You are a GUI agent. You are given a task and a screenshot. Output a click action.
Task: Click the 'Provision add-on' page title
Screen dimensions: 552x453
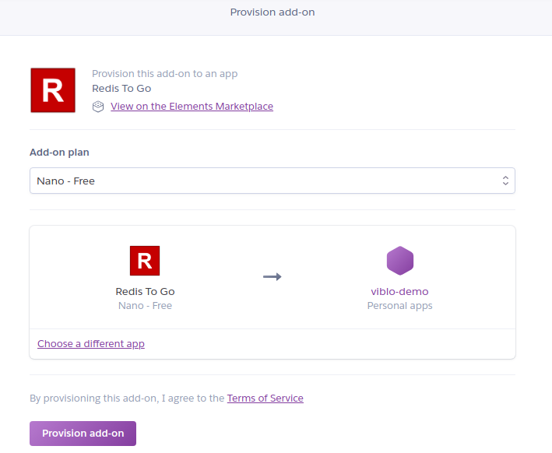(272, 12)
